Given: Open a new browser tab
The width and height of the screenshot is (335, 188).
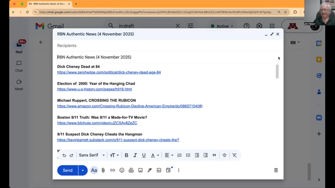Looking at the screenshot, I should point(76,4).
